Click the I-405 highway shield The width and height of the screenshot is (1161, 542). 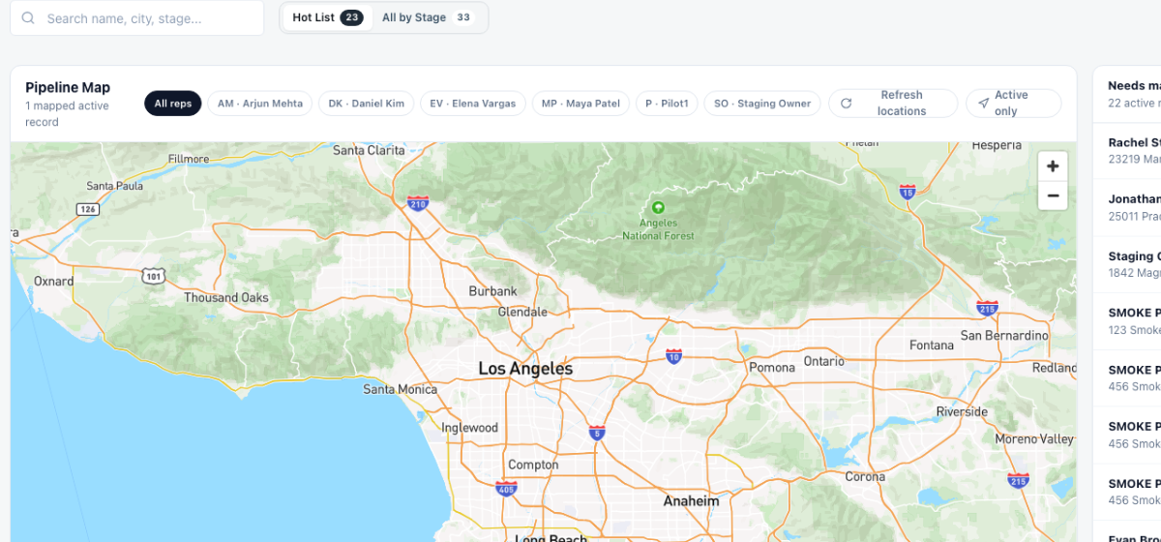click(x=506, y=490)
